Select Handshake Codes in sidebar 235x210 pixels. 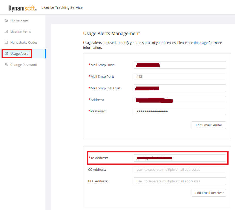24,43
